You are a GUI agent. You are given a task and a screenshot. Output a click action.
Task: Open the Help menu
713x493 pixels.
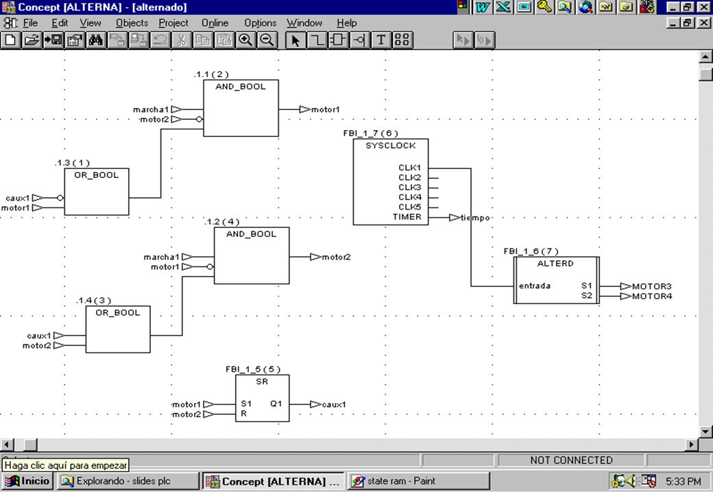346,23
